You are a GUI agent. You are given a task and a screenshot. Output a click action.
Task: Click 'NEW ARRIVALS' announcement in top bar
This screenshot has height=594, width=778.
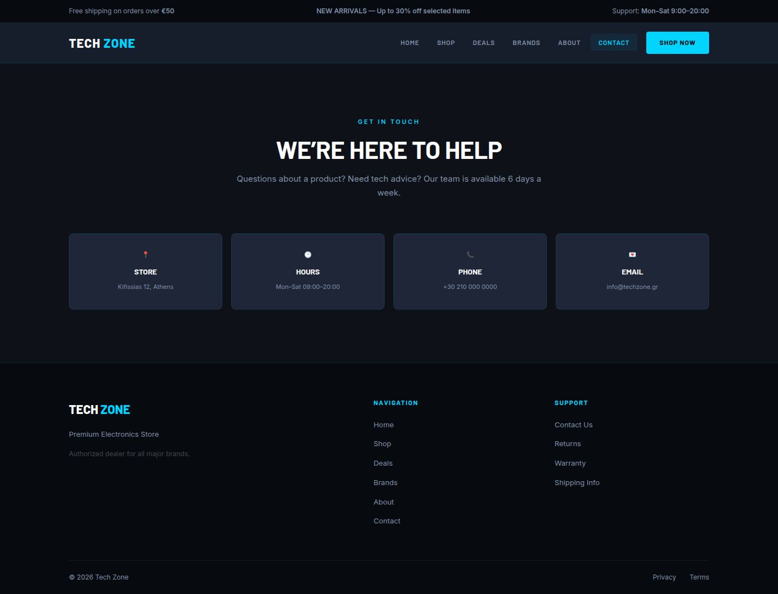(393, 11)
